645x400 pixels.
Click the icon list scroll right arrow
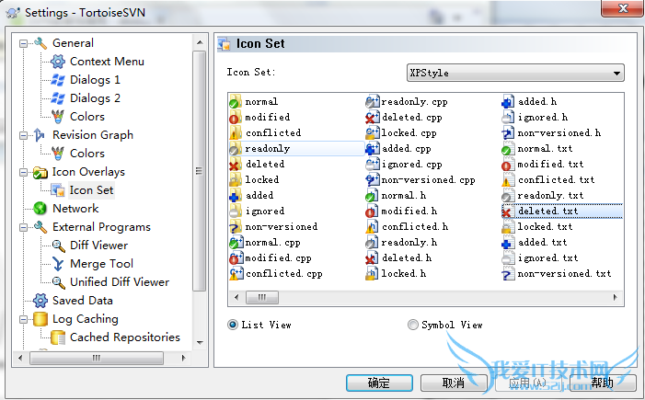click(x=615, y=297)
